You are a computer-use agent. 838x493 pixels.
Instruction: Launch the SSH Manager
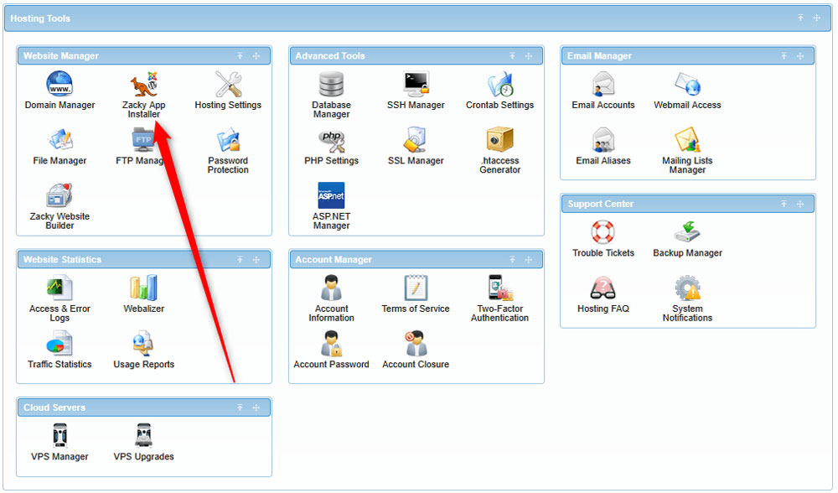[x=415, y=91]
